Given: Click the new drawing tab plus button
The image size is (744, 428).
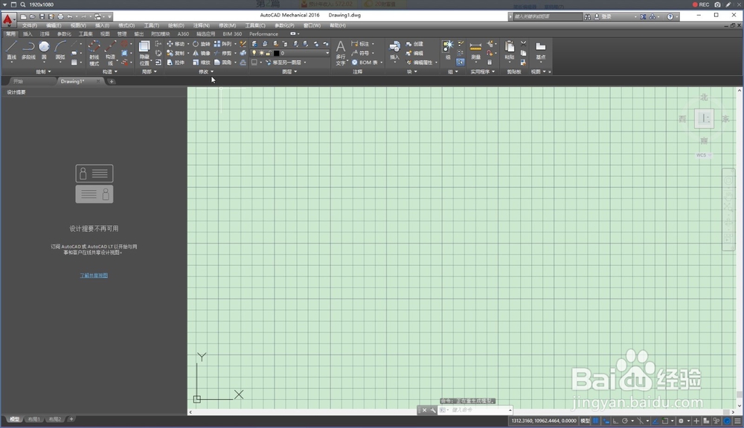Looking at the screenshot, I should (112, 82).
